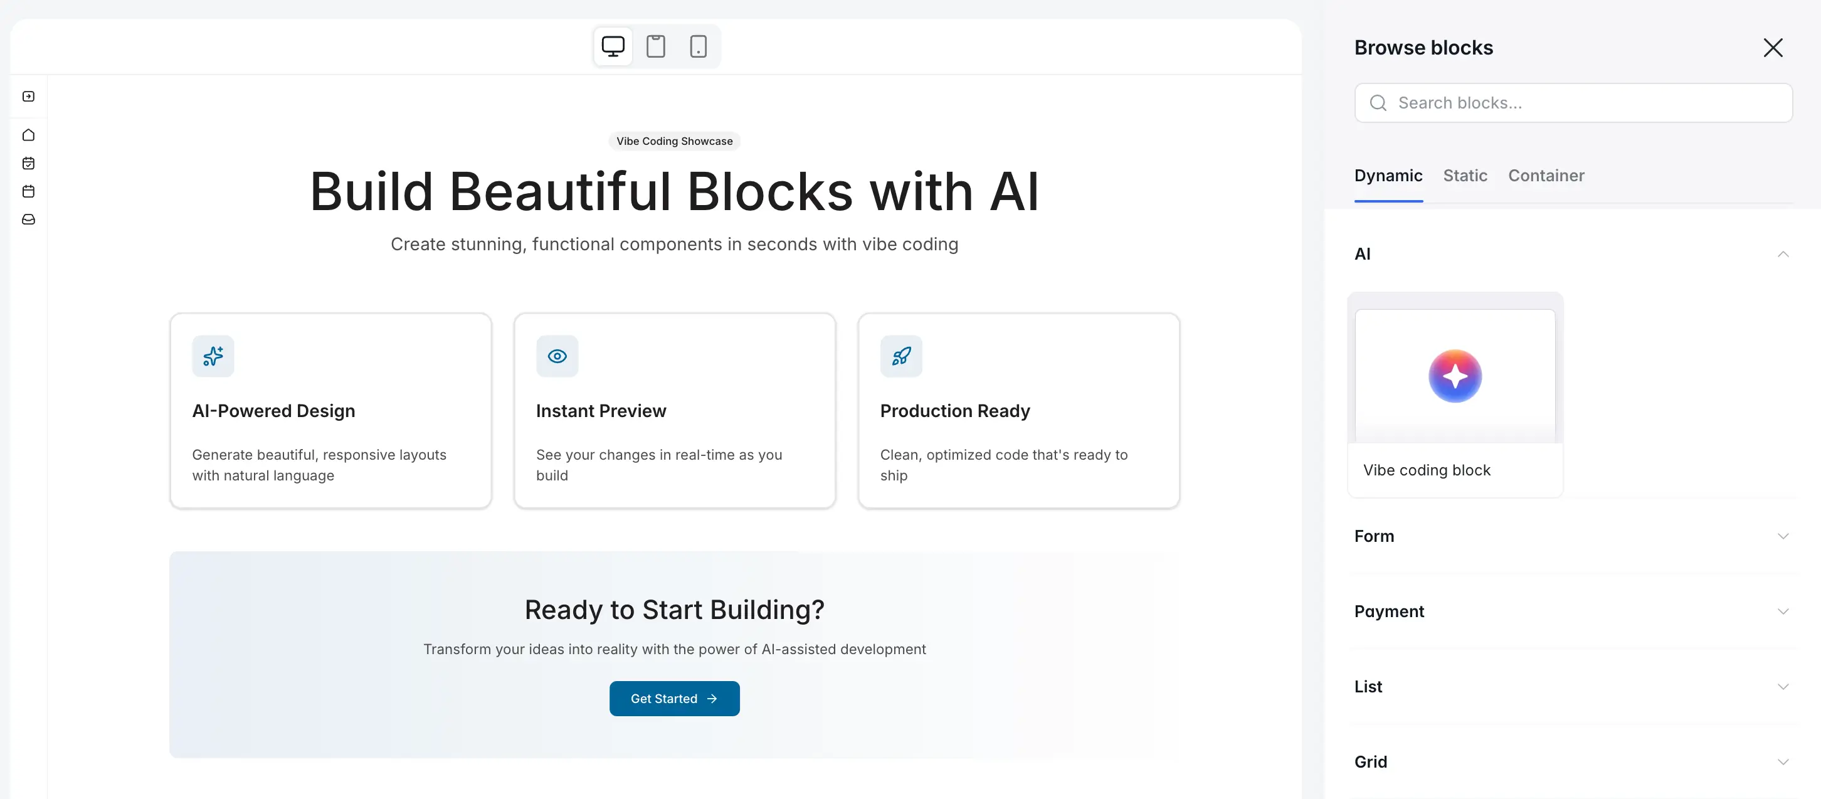Collapse the AI blocks section
1821x799 pixels.
1782,254
